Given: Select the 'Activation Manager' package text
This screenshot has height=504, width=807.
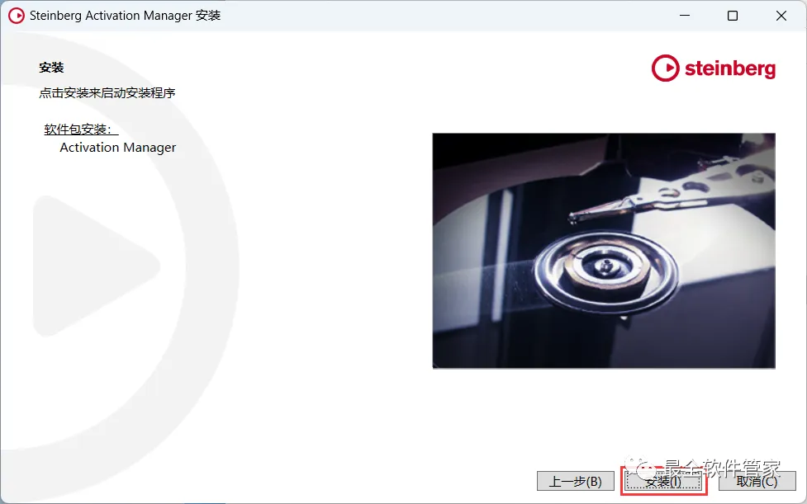Looking at the screenshot, I should [x=118, y=148].
